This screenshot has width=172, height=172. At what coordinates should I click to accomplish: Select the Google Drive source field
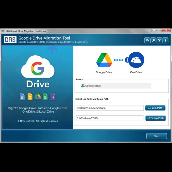(x=116, y=86)
